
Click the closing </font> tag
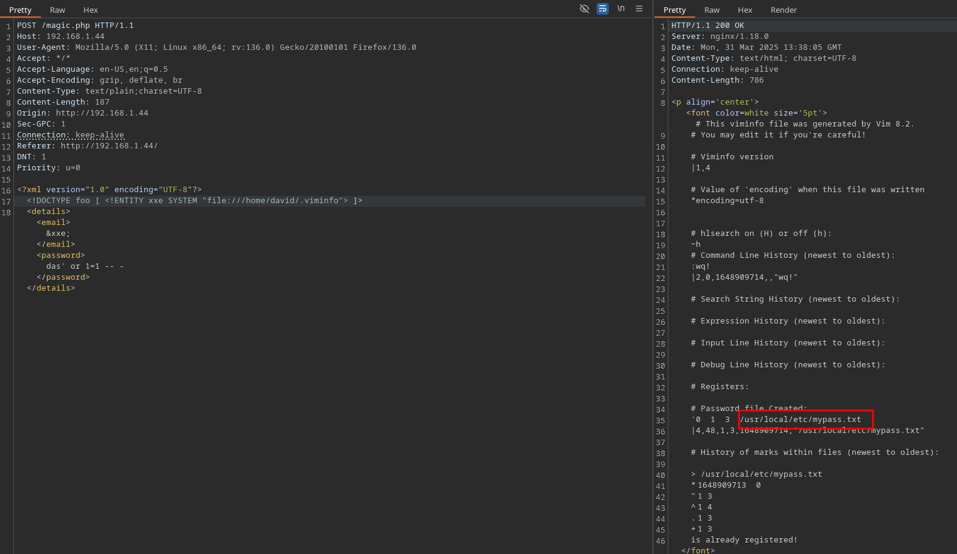coord(698,550)
